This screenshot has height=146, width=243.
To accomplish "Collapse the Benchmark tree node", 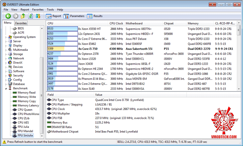I will (6, 88).
